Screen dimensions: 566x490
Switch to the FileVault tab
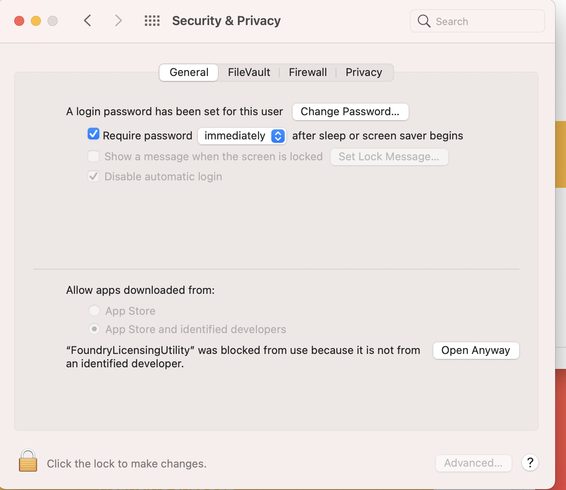tap(249, 72)
